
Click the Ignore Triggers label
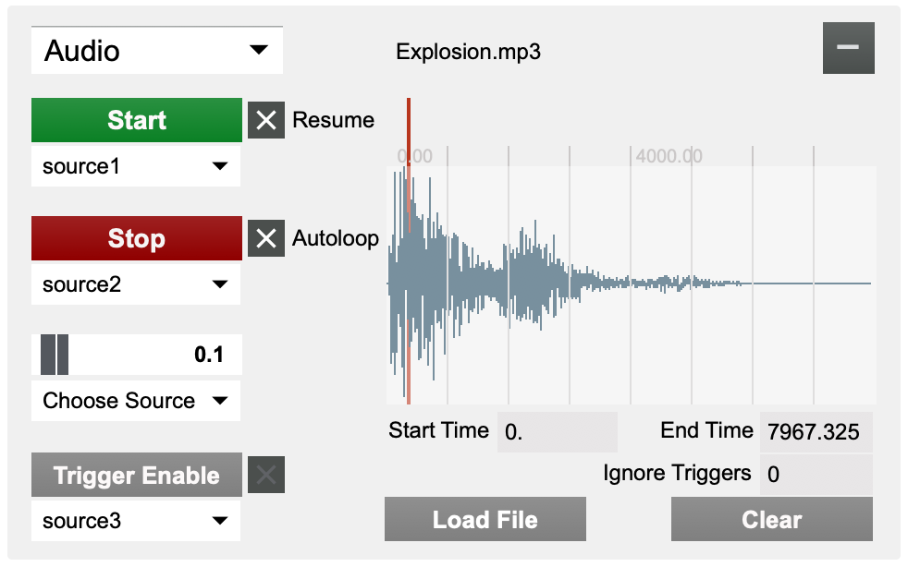[677, 474]
